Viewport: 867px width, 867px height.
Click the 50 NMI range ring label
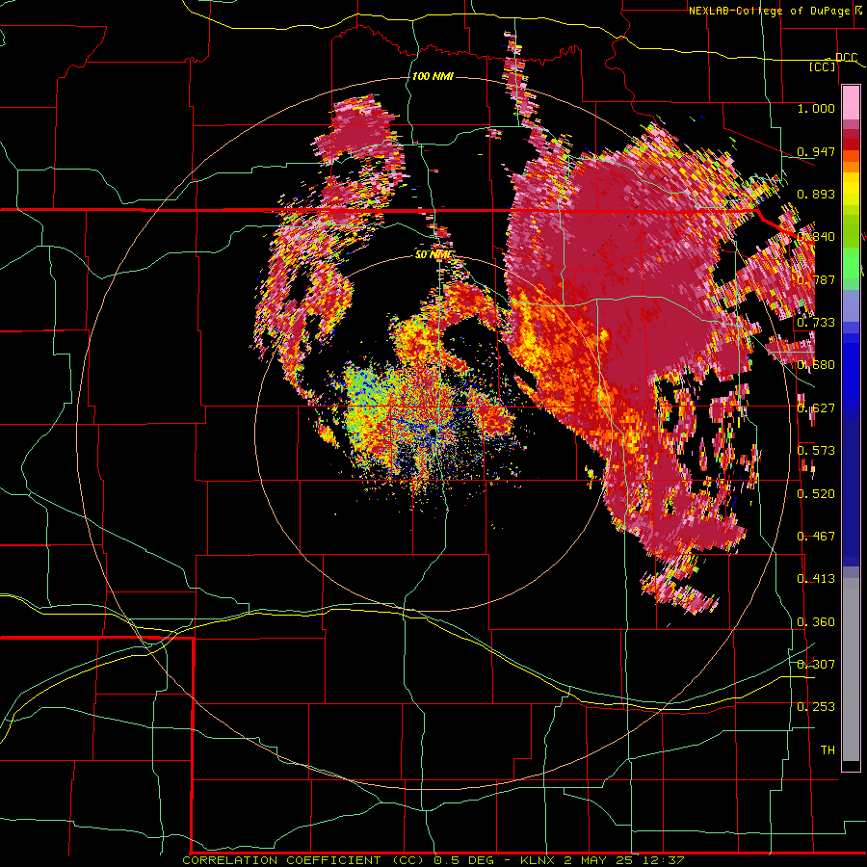[433, 254]
